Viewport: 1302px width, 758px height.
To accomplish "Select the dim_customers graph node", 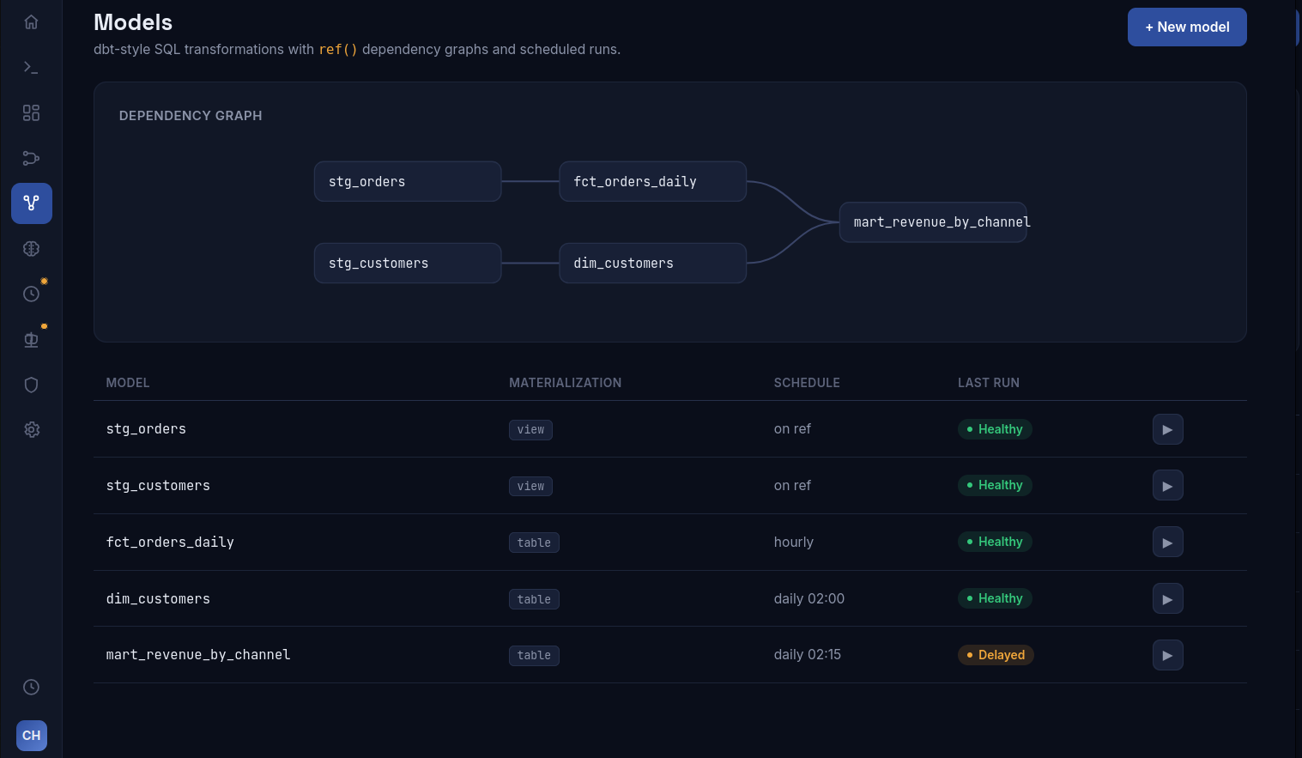I will 652,263.
